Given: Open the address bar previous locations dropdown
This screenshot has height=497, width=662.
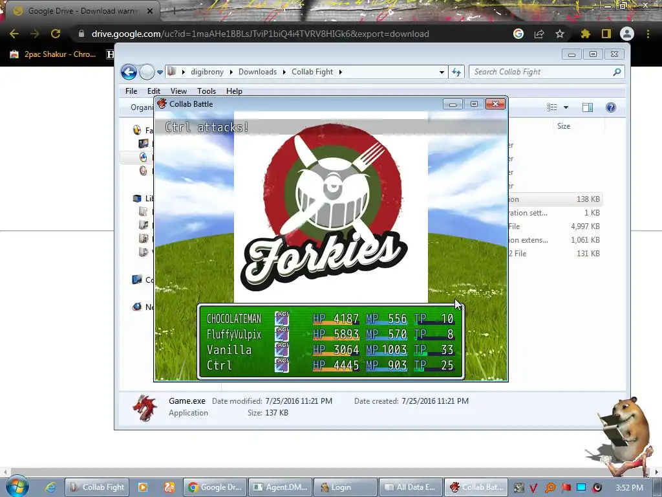Looking at the screenshot, I should pos(442,72).
